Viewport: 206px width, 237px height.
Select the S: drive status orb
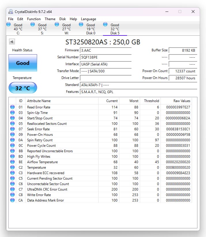(33, 25)
